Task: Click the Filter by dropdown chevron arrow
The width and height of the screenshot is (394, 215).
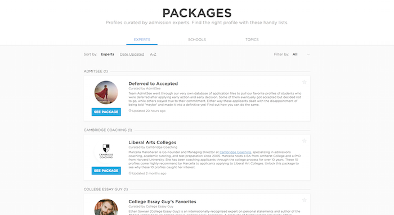Action: pyautogui.click(x=308, y=55)
